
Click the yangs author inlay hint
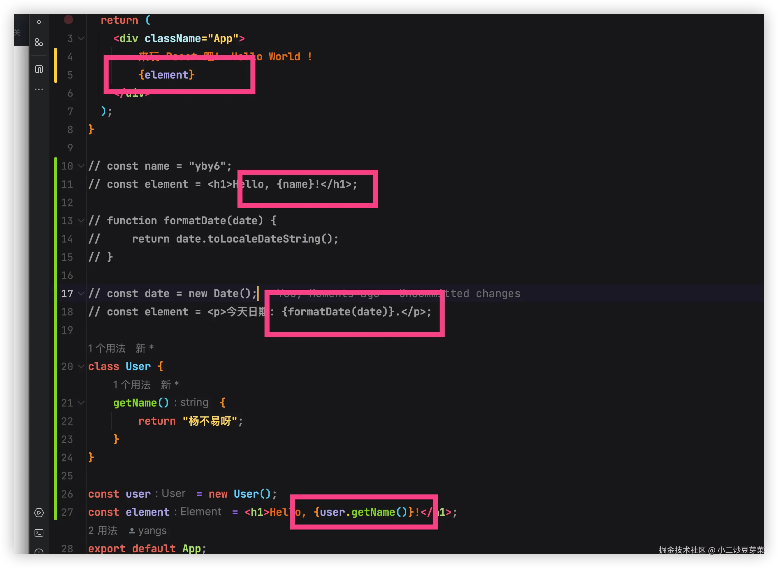[152, 531]
